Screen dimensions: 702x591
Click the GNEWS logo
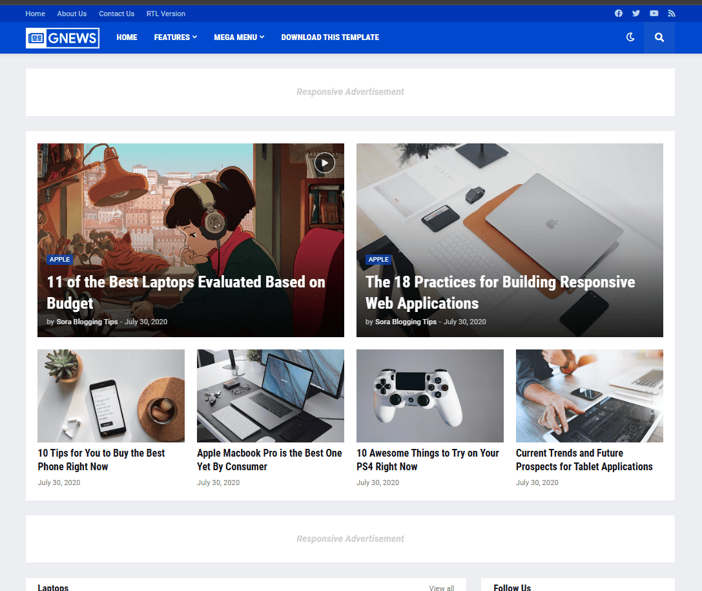(x=63, y=38)
